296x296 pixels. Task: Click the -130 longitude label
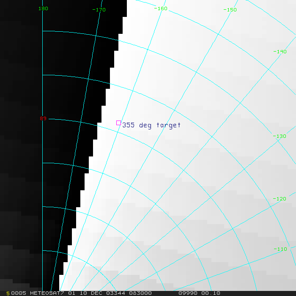click(x=280, y=136)
